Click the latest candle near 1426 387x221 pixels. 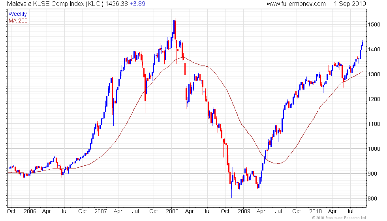tap(363, 43)
